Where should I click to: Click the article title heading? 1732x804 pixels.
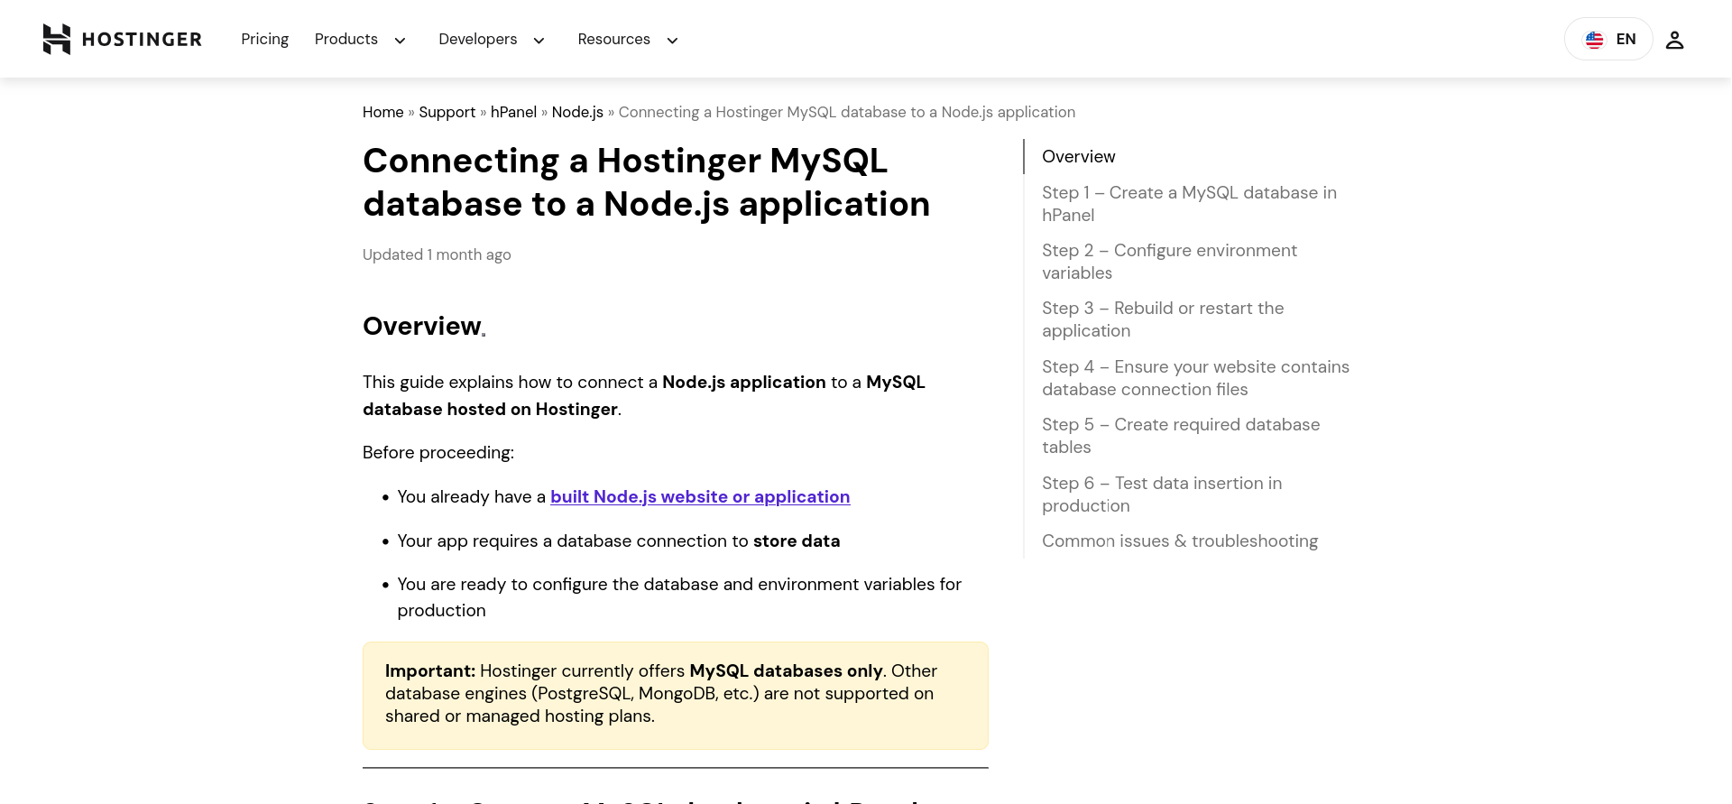click(x=646, y=182)
